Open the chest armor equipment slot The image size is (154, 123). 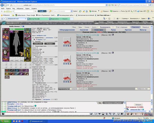6,52
